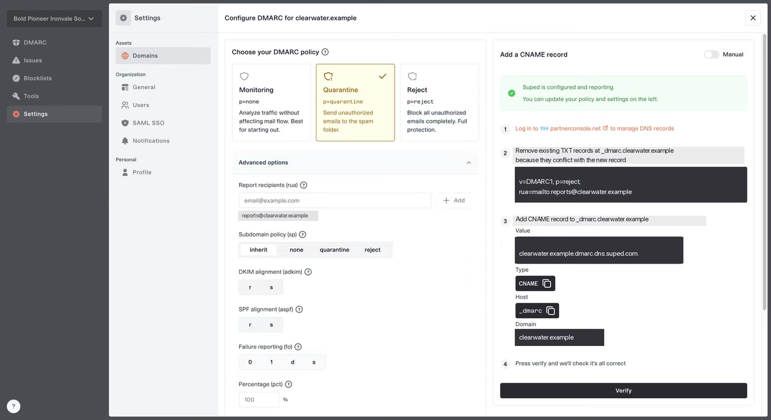The image size is (771, 420).
Task: Set subdomain policy to quarantine
Action: [334, 250]
